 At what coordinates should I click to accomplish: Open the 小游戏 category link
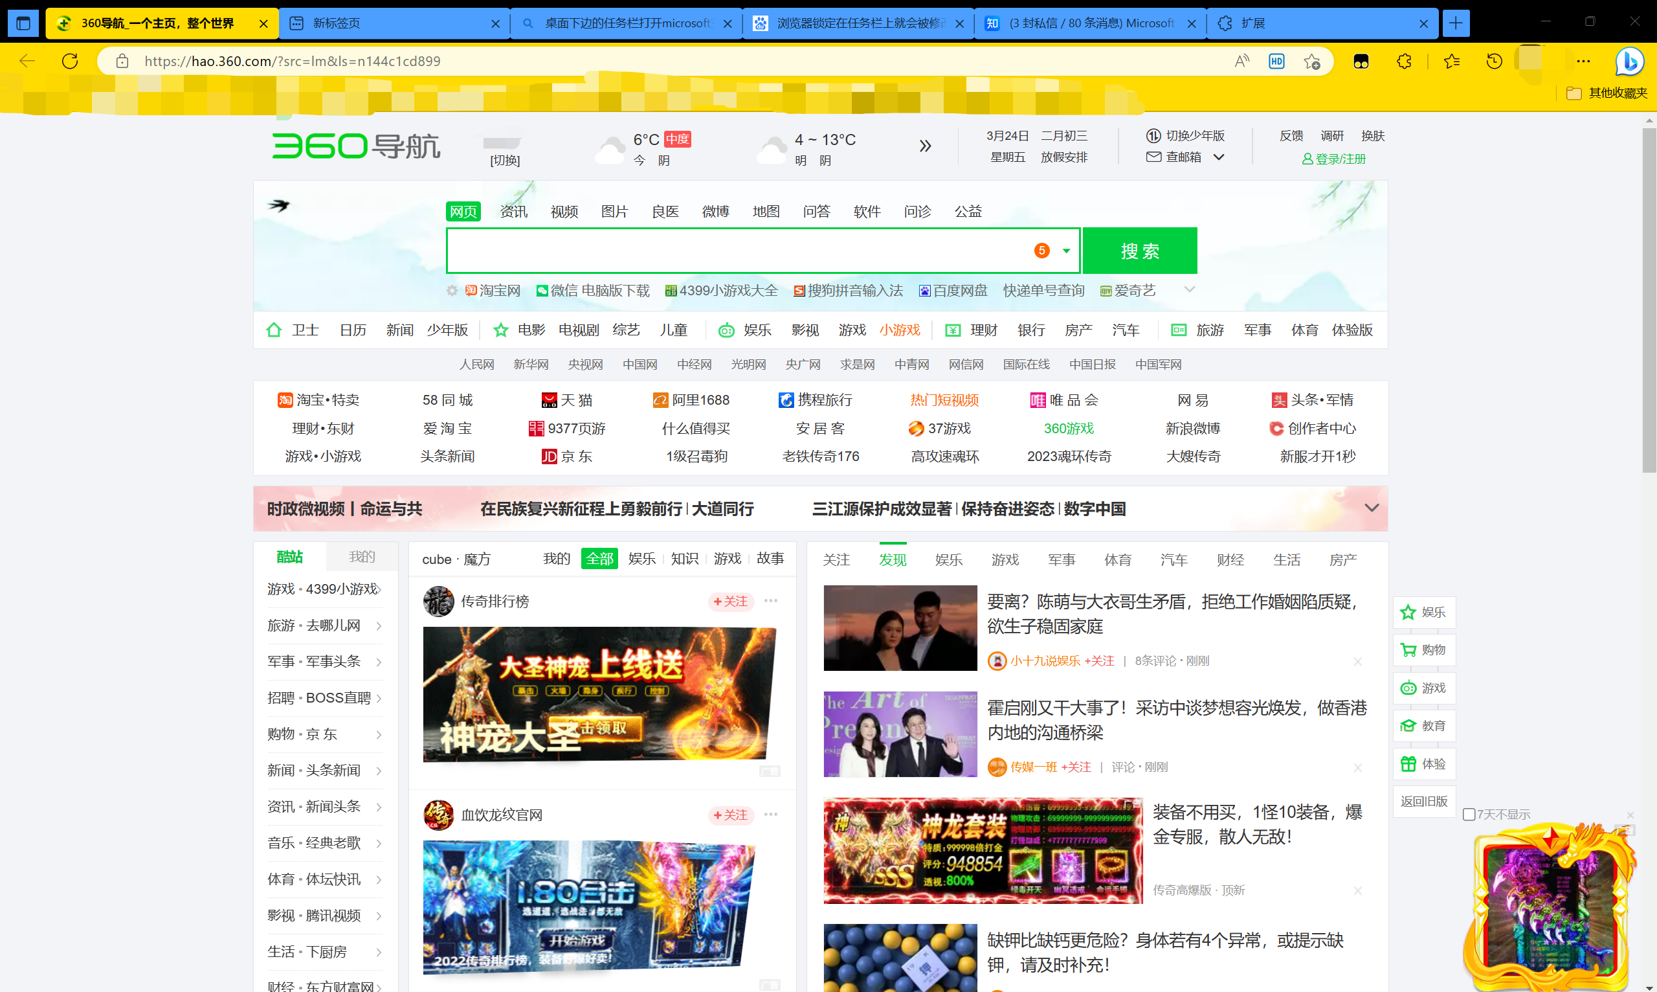click(x=899, y=330)
